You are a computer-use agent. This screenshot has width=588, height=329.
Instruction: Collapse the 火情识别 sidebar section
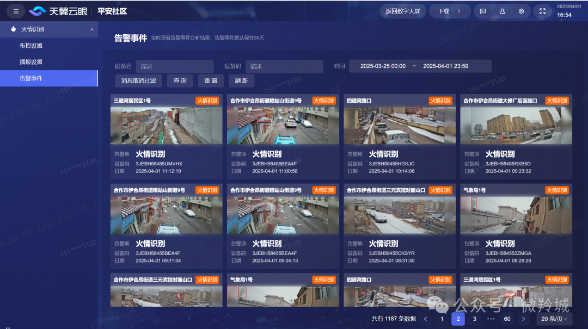coord(91,29)
